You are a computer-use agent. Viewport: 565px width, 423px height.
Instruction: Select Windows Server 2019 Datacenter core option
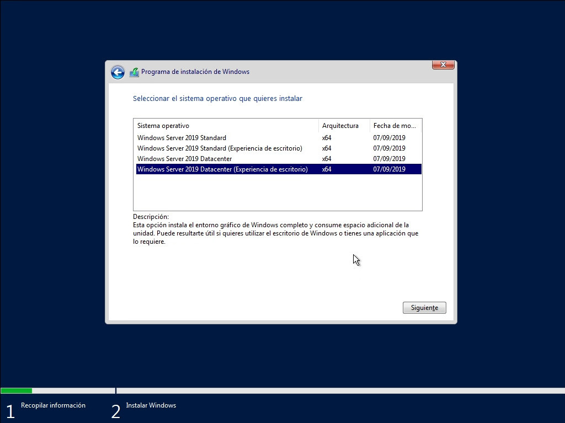(184, 159)
